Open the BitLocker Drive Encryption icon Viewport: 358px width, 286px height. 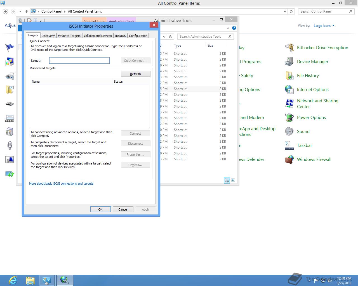pos(289,48)
